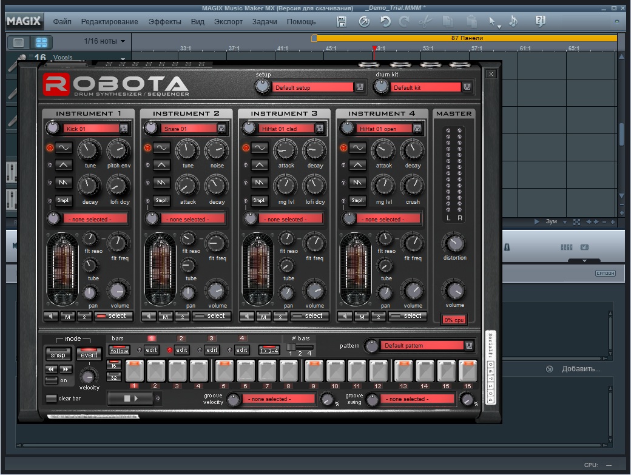Toggle the event mode button

(89, 354)
